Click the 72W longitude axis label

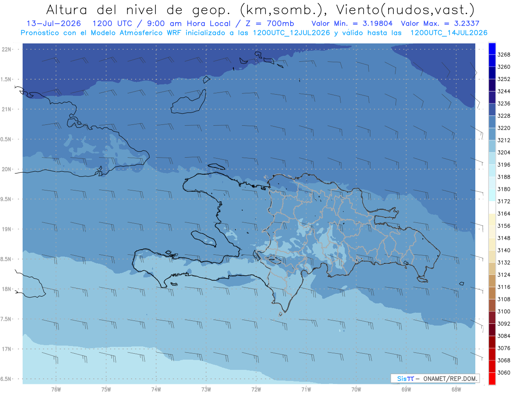click(x=256, y=389)
